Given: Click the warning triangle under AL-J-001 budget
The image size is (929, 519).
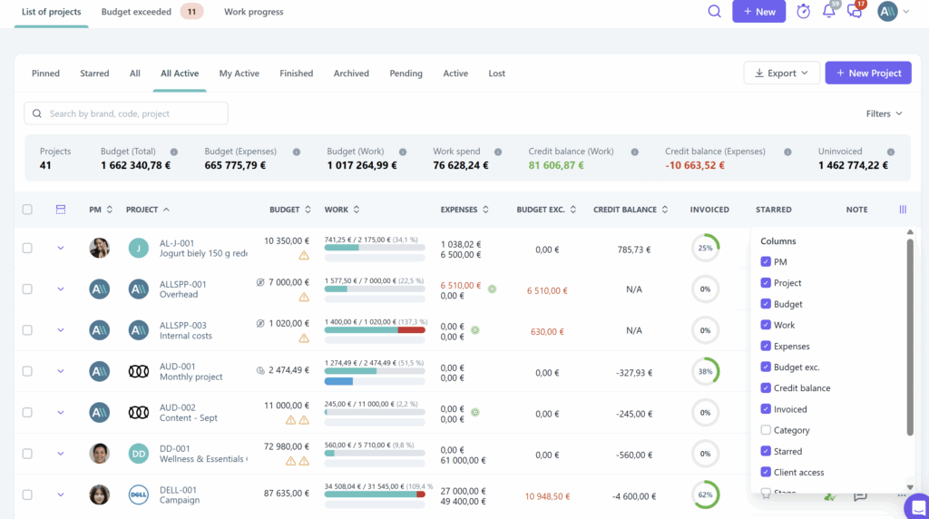Looking at the screenshot, I should 304,255.
